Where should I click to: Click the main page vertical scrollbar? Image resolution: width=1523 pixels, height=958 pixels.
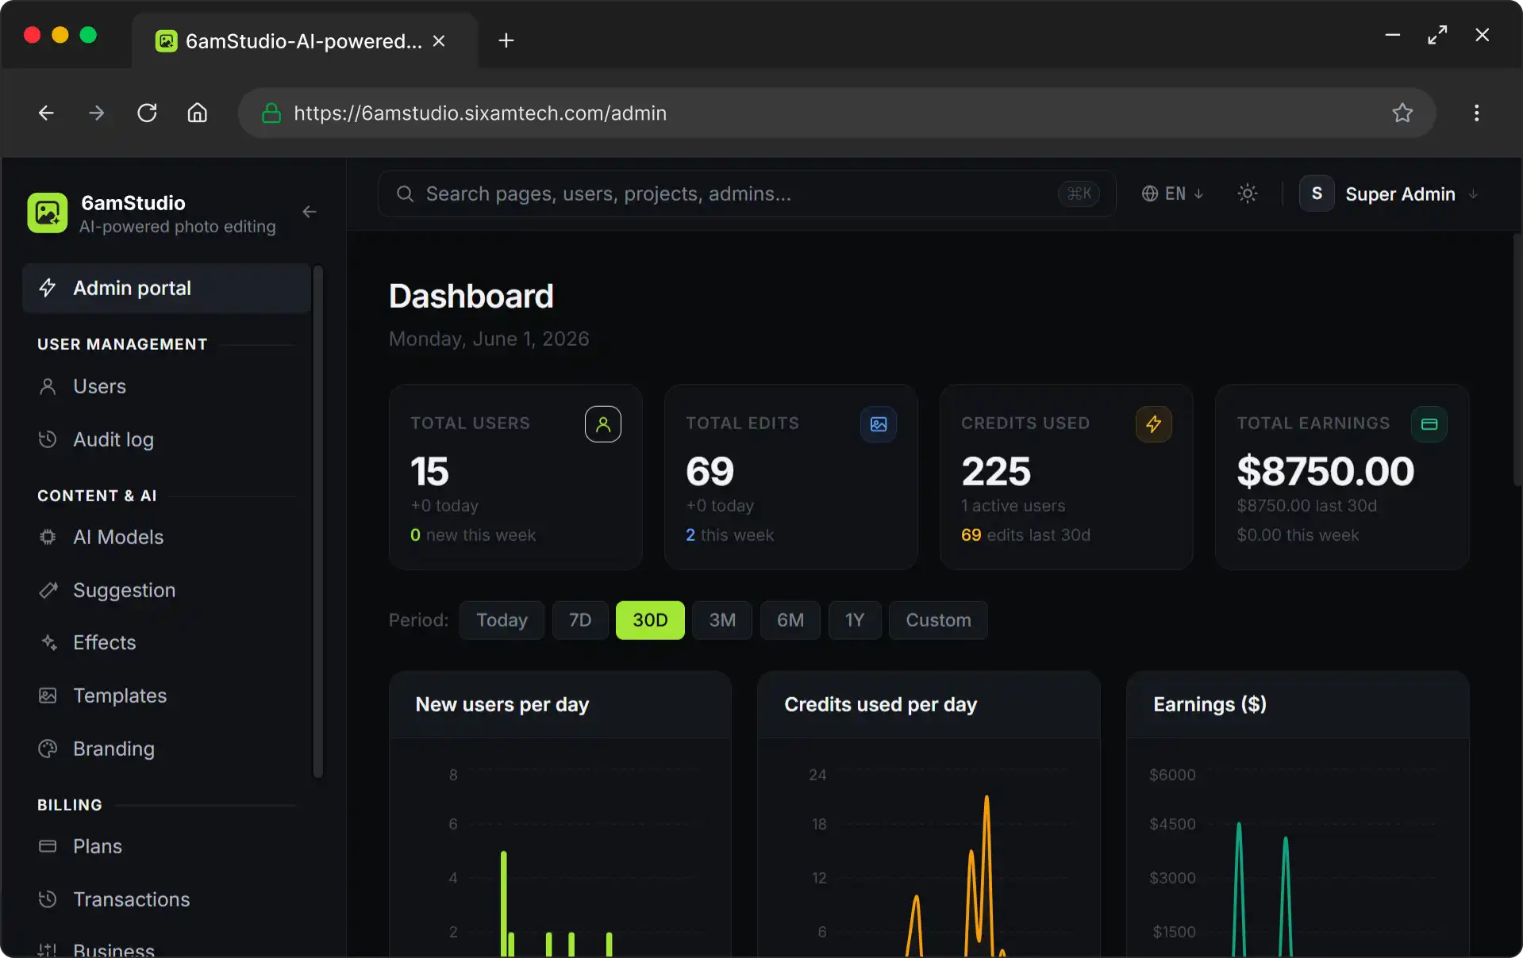(x=1517, y=361)
